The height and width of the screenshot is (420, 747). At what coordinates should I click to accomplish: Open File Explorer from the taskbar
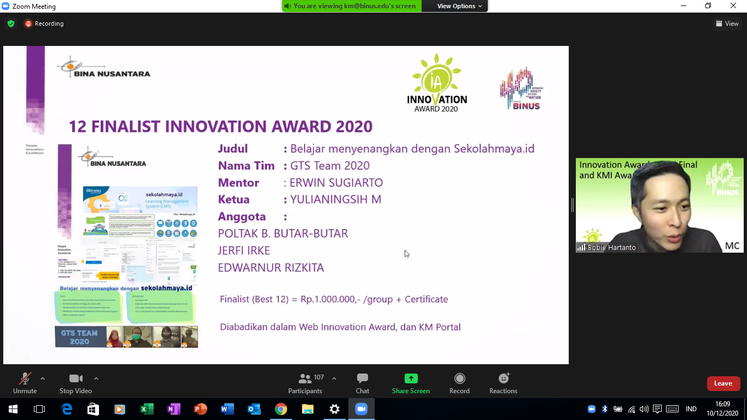click(x=308, y=409)
